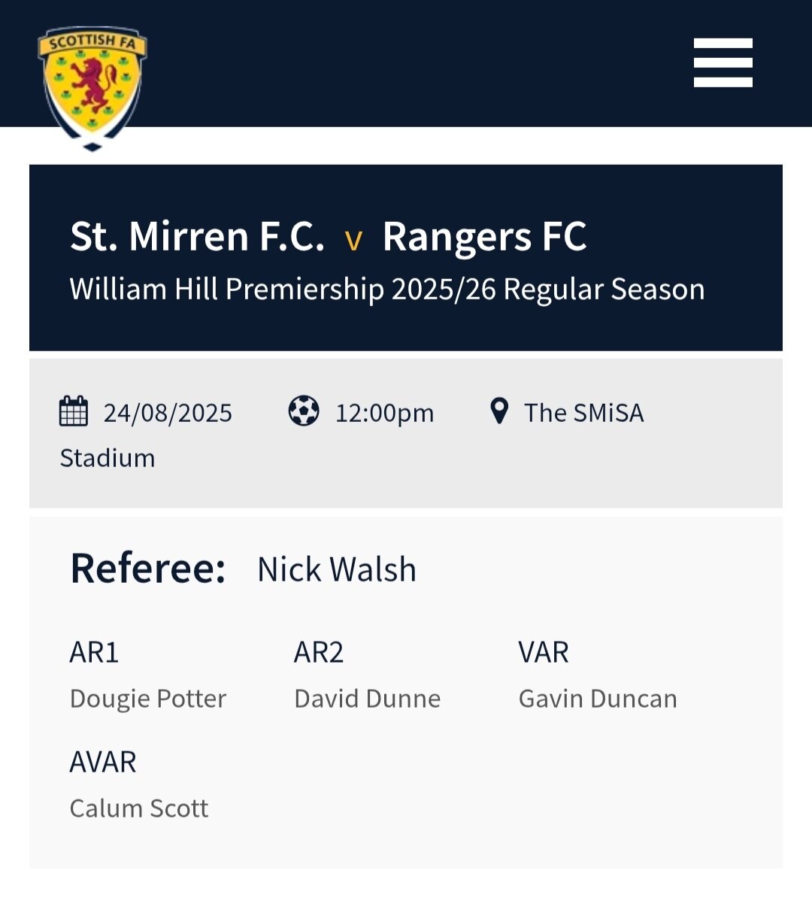Select assistant referee David Dunne
812x919 pixels.
pos(367,699)
